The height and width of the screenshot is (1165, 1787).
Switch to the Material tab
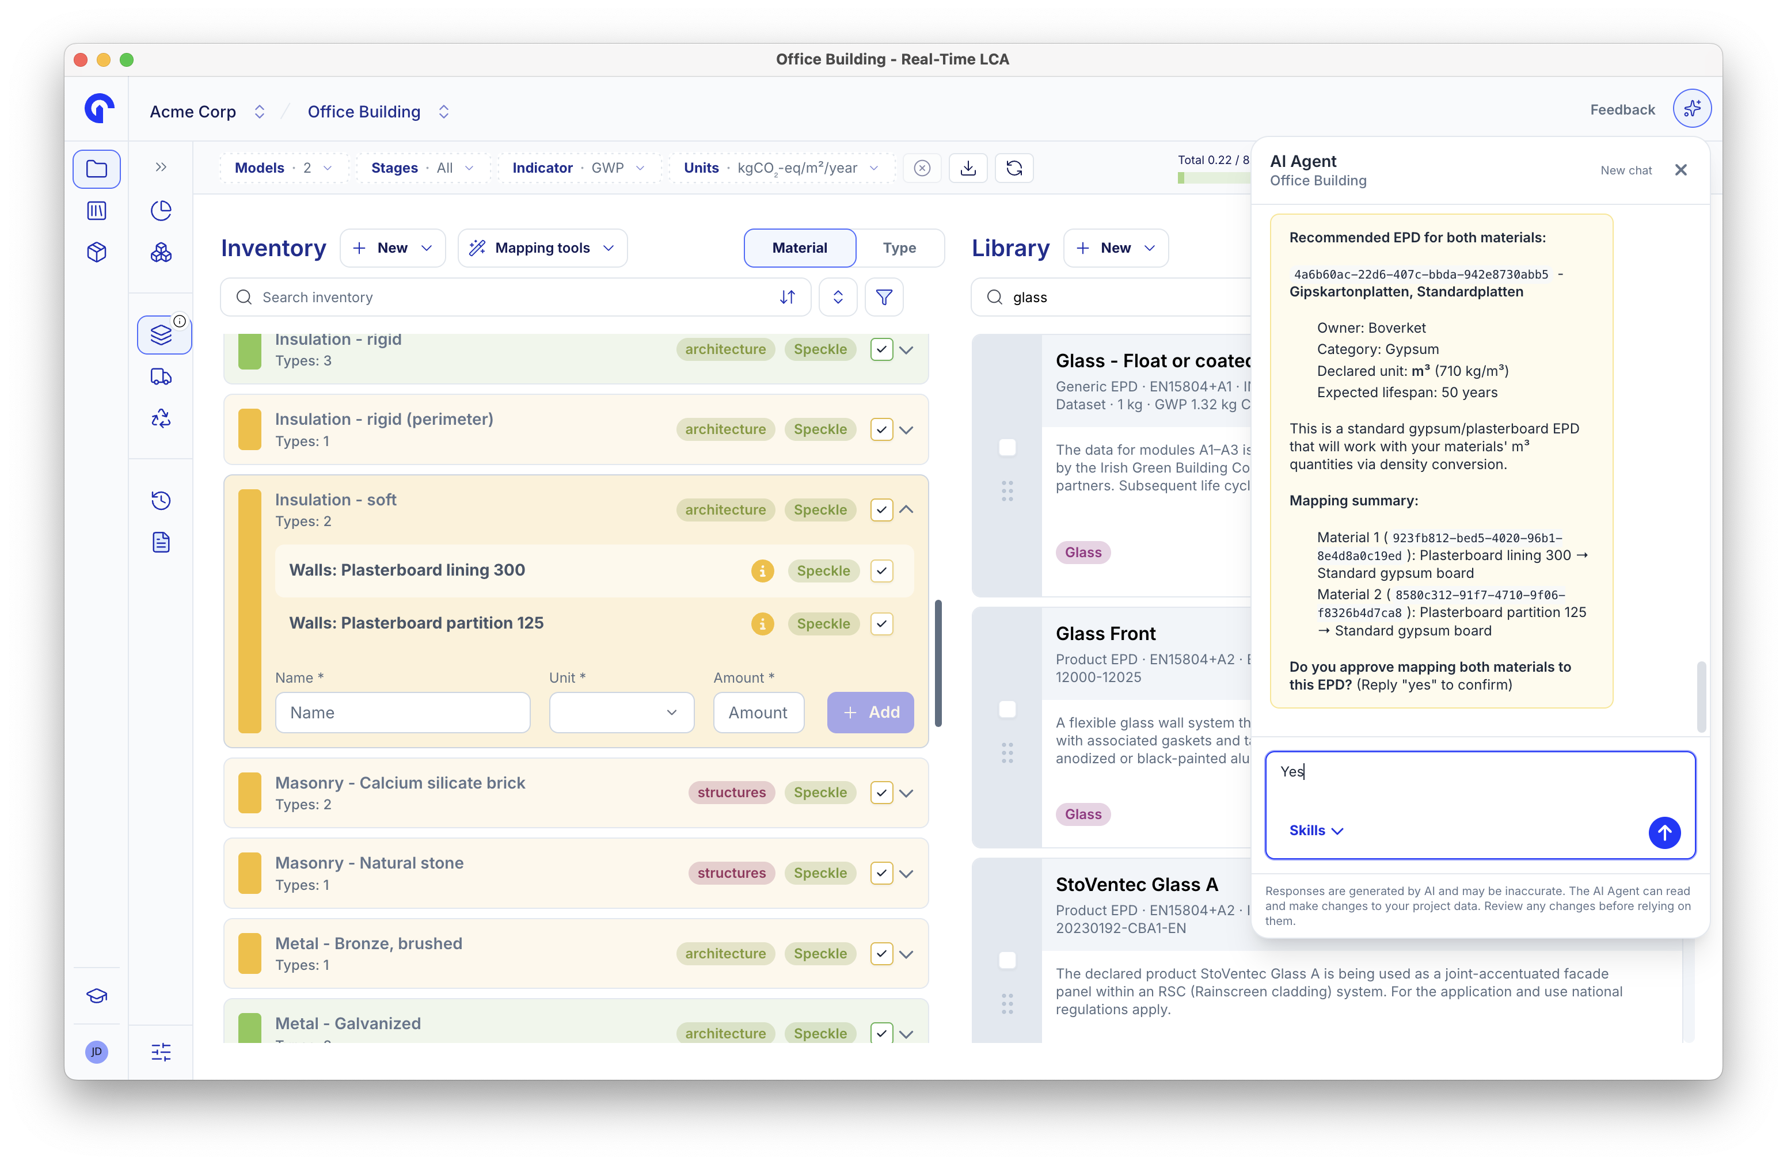(800, 249)
